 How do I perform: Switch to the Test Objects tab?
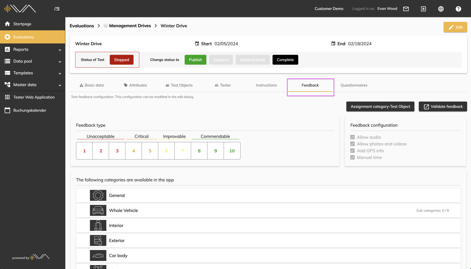point(179,85)
